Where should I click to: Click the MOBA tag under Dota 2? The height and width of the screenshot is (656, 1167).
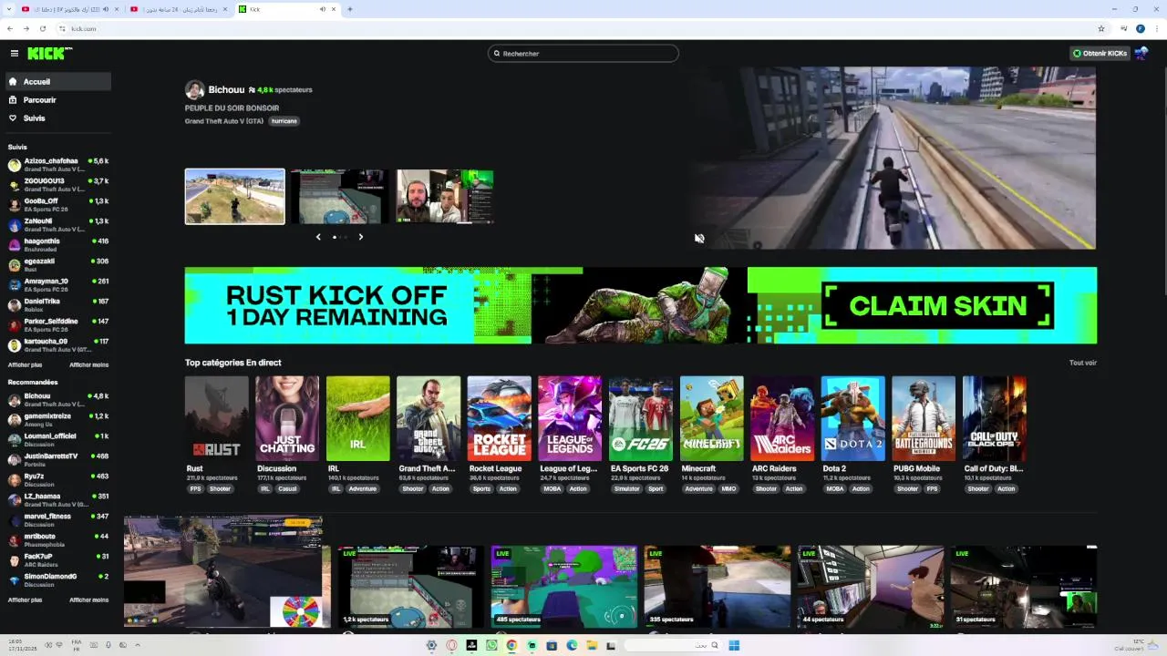click(835, 489)
